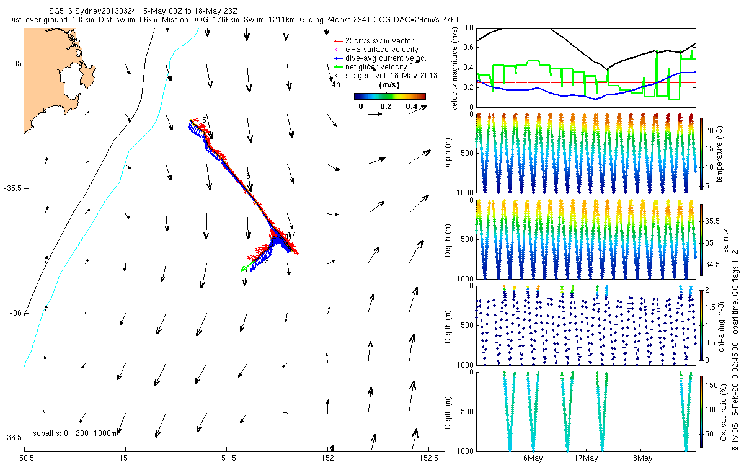The width and height of the screenshot is (744, 465).
Task: Click the '34.5' tick on salinity colorbar
Action: coord(714,265)
